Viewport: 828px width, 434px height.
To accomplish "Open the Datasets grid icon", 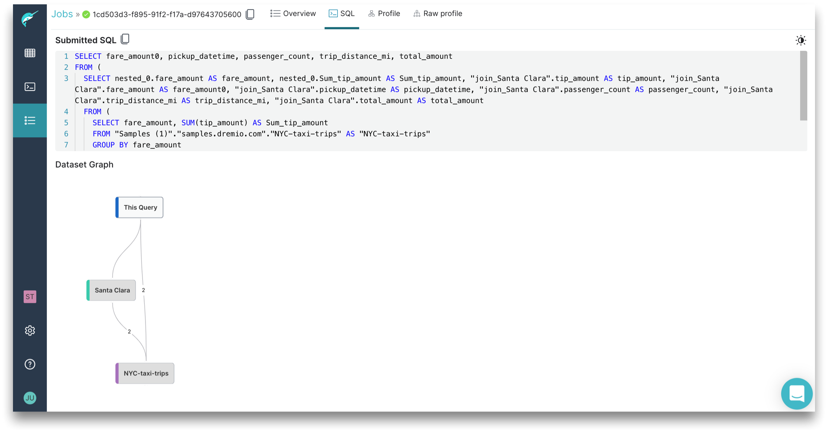I will point(29,53).
